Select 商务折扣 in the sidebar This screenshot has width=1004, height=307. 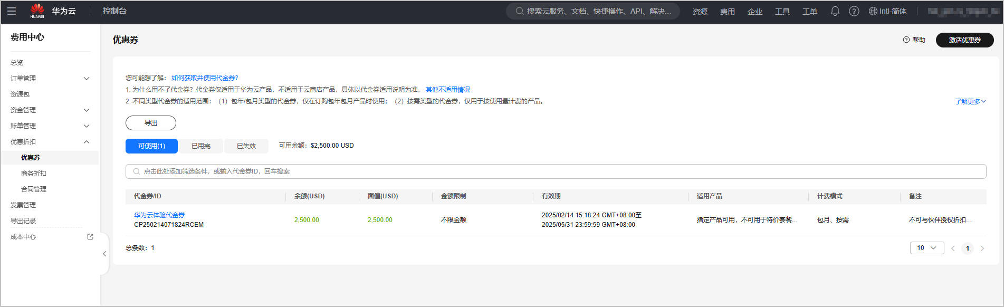34,174
